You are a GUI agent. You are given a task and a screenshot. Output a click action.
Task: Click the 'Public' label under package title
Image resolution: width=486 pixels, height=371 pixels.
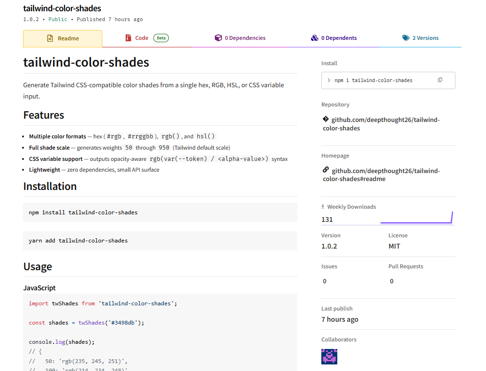click(x=58, y=19)
